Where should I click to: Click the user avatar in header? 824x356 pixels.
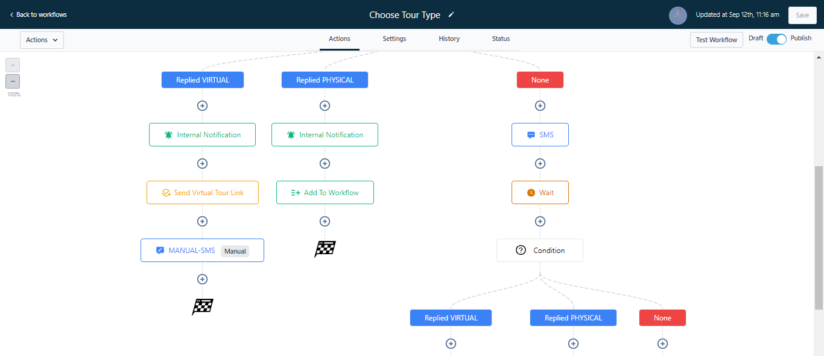[x=678, y=16]
